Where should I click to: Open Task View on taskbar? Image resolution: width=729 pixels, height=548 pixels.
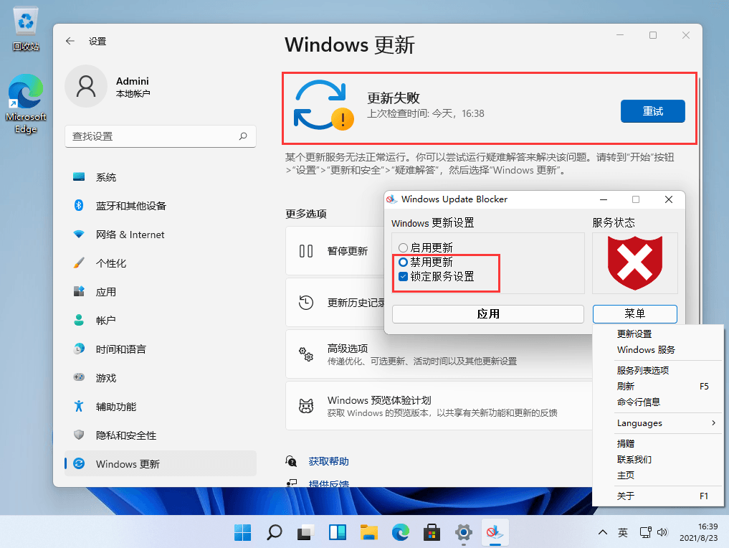point(306,532)
